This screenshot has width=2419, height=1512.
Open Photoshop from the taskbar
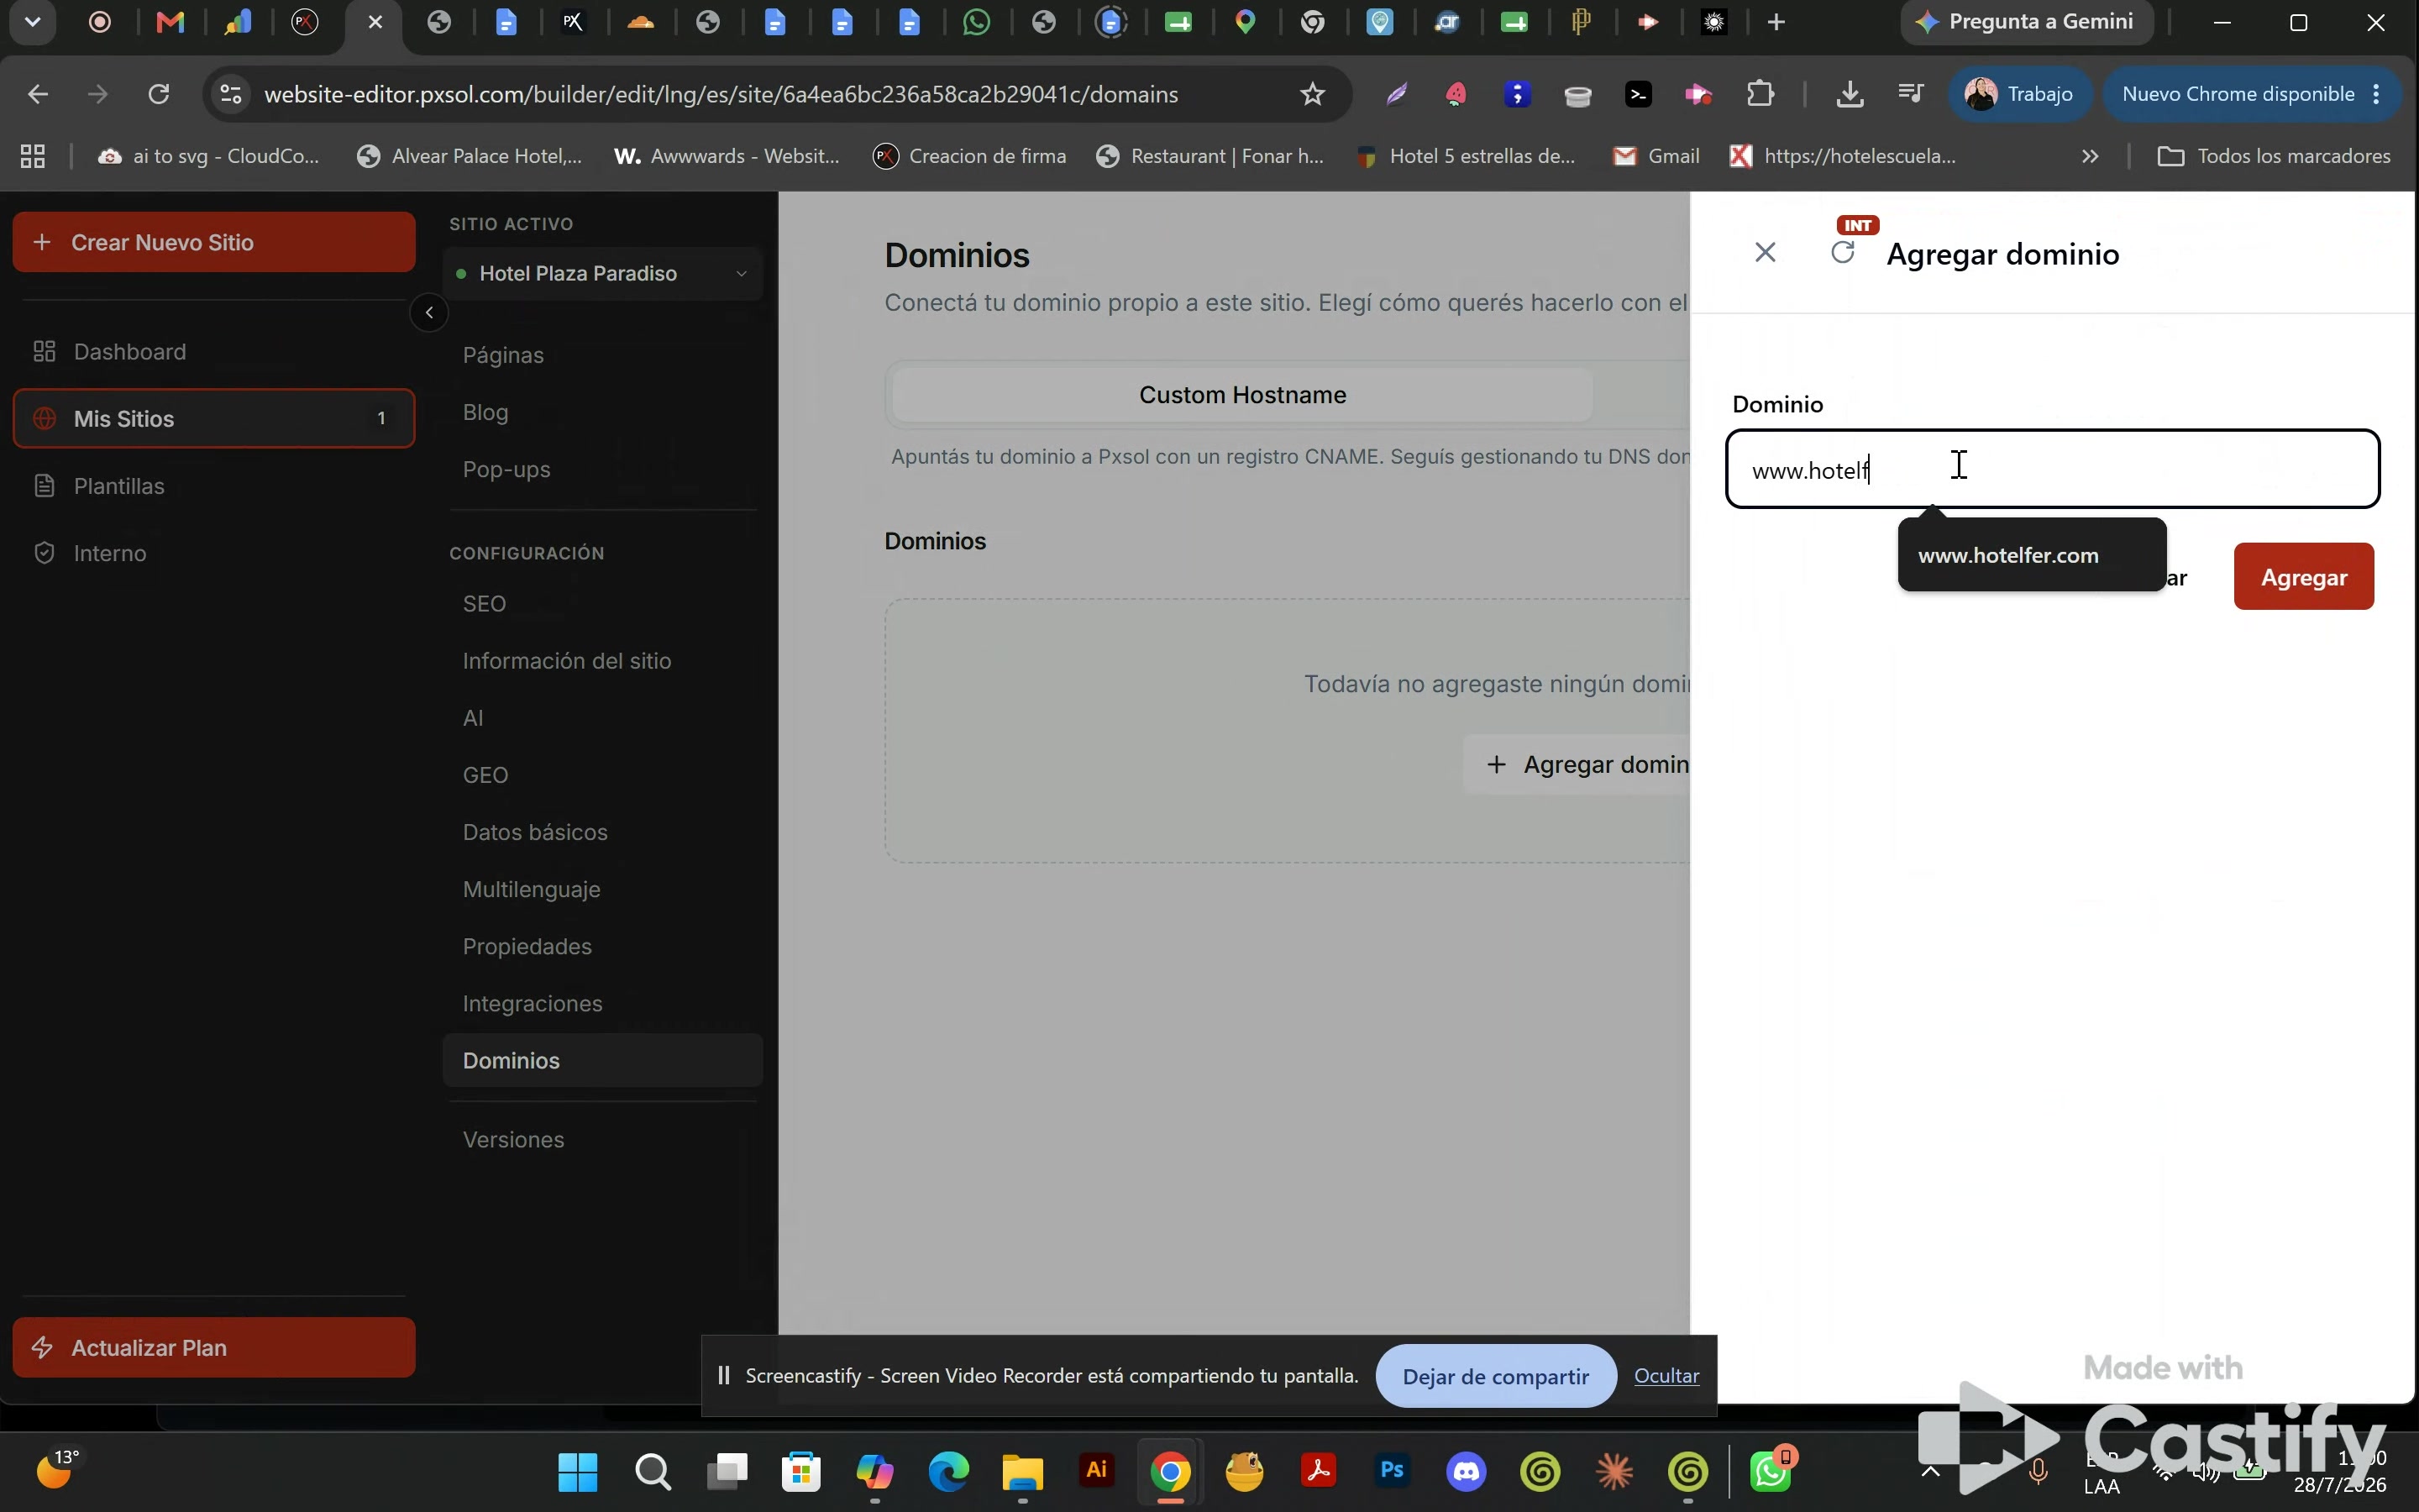[1392, 1471]
